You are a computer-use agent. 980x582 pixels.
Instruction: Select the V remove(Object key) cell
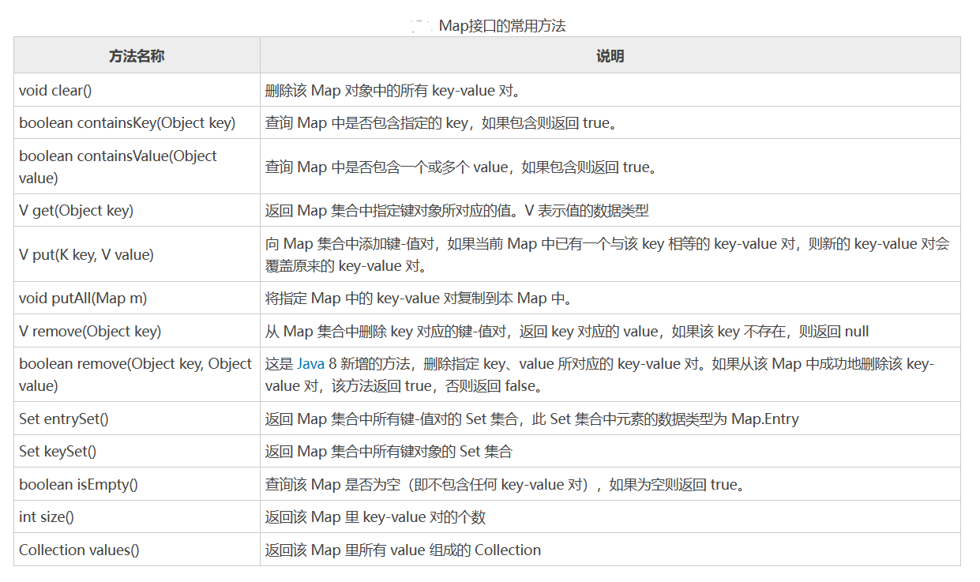pos(90,331)
